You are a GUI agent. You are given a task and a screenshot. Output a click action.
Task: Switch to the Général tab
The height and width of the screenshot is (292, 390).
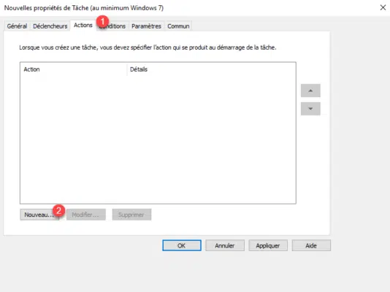point(17,26)
